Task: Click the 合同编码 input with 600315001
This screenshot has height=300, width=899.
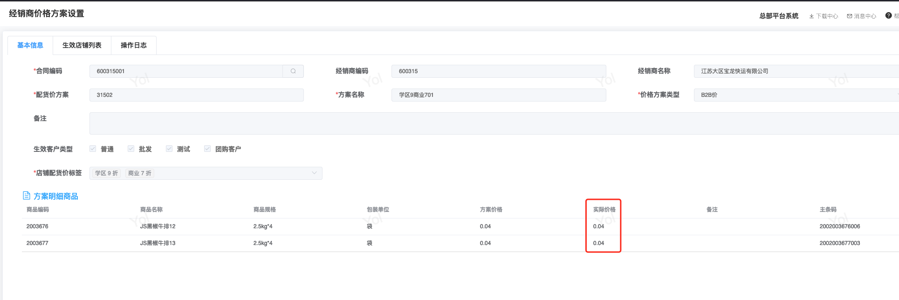Action: point(186,71)
